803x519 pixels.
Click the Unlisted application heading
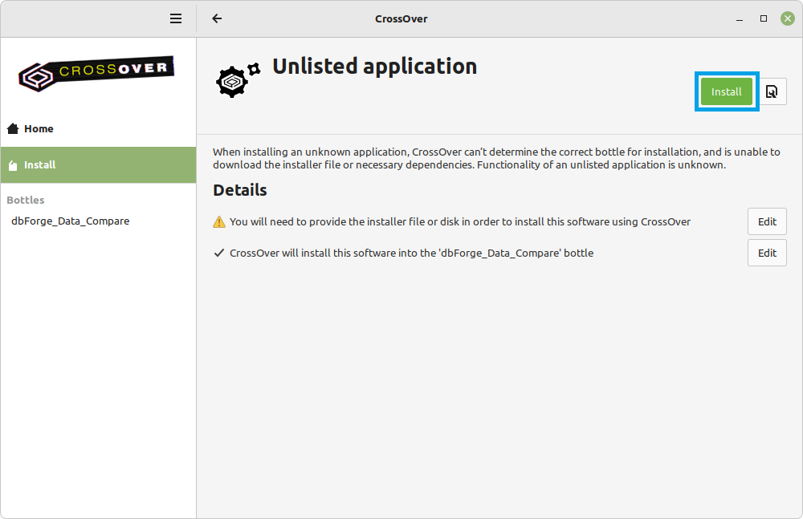tap(375, 66)
